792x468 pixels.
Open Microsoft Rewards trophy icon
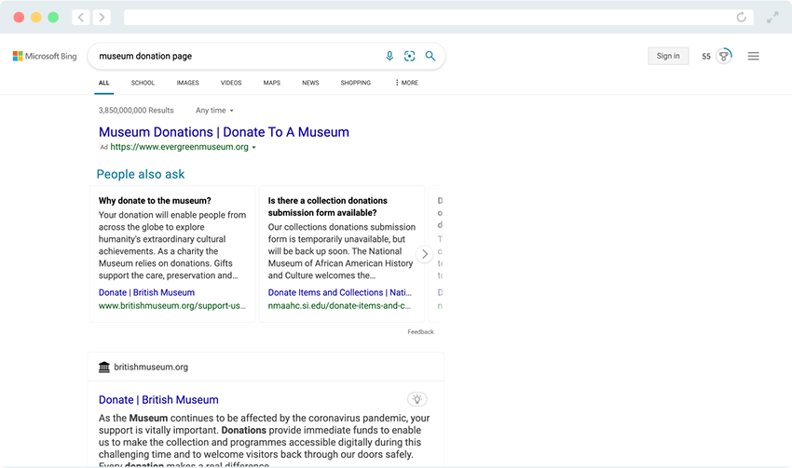(724, 56)
